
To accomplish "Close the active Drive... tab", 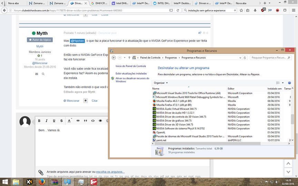I will coord(86,3).
